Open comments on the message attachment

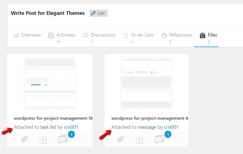[x=160, y=139]
